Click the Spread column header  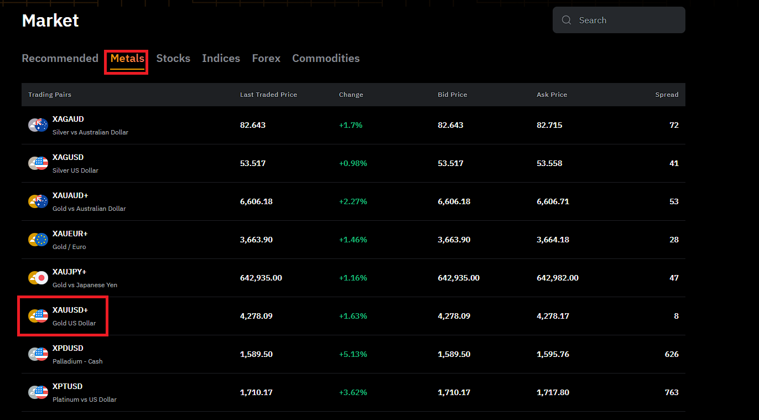(x=667, y=95)
